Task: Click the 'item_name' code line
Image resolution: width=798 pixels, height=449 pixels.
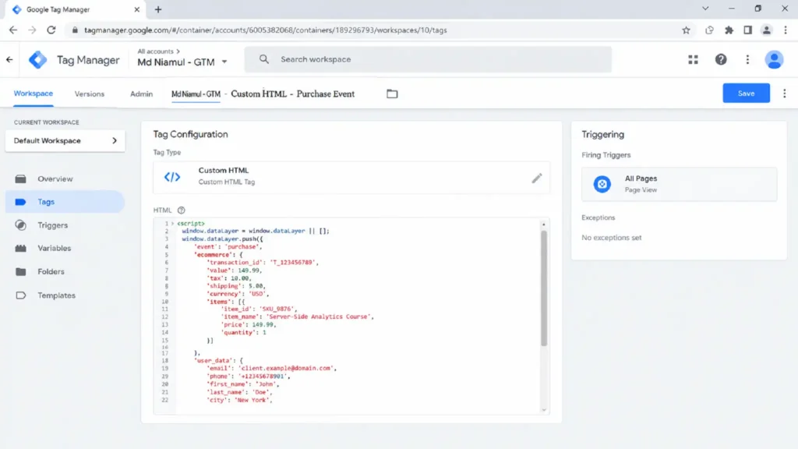Action: 297,316
